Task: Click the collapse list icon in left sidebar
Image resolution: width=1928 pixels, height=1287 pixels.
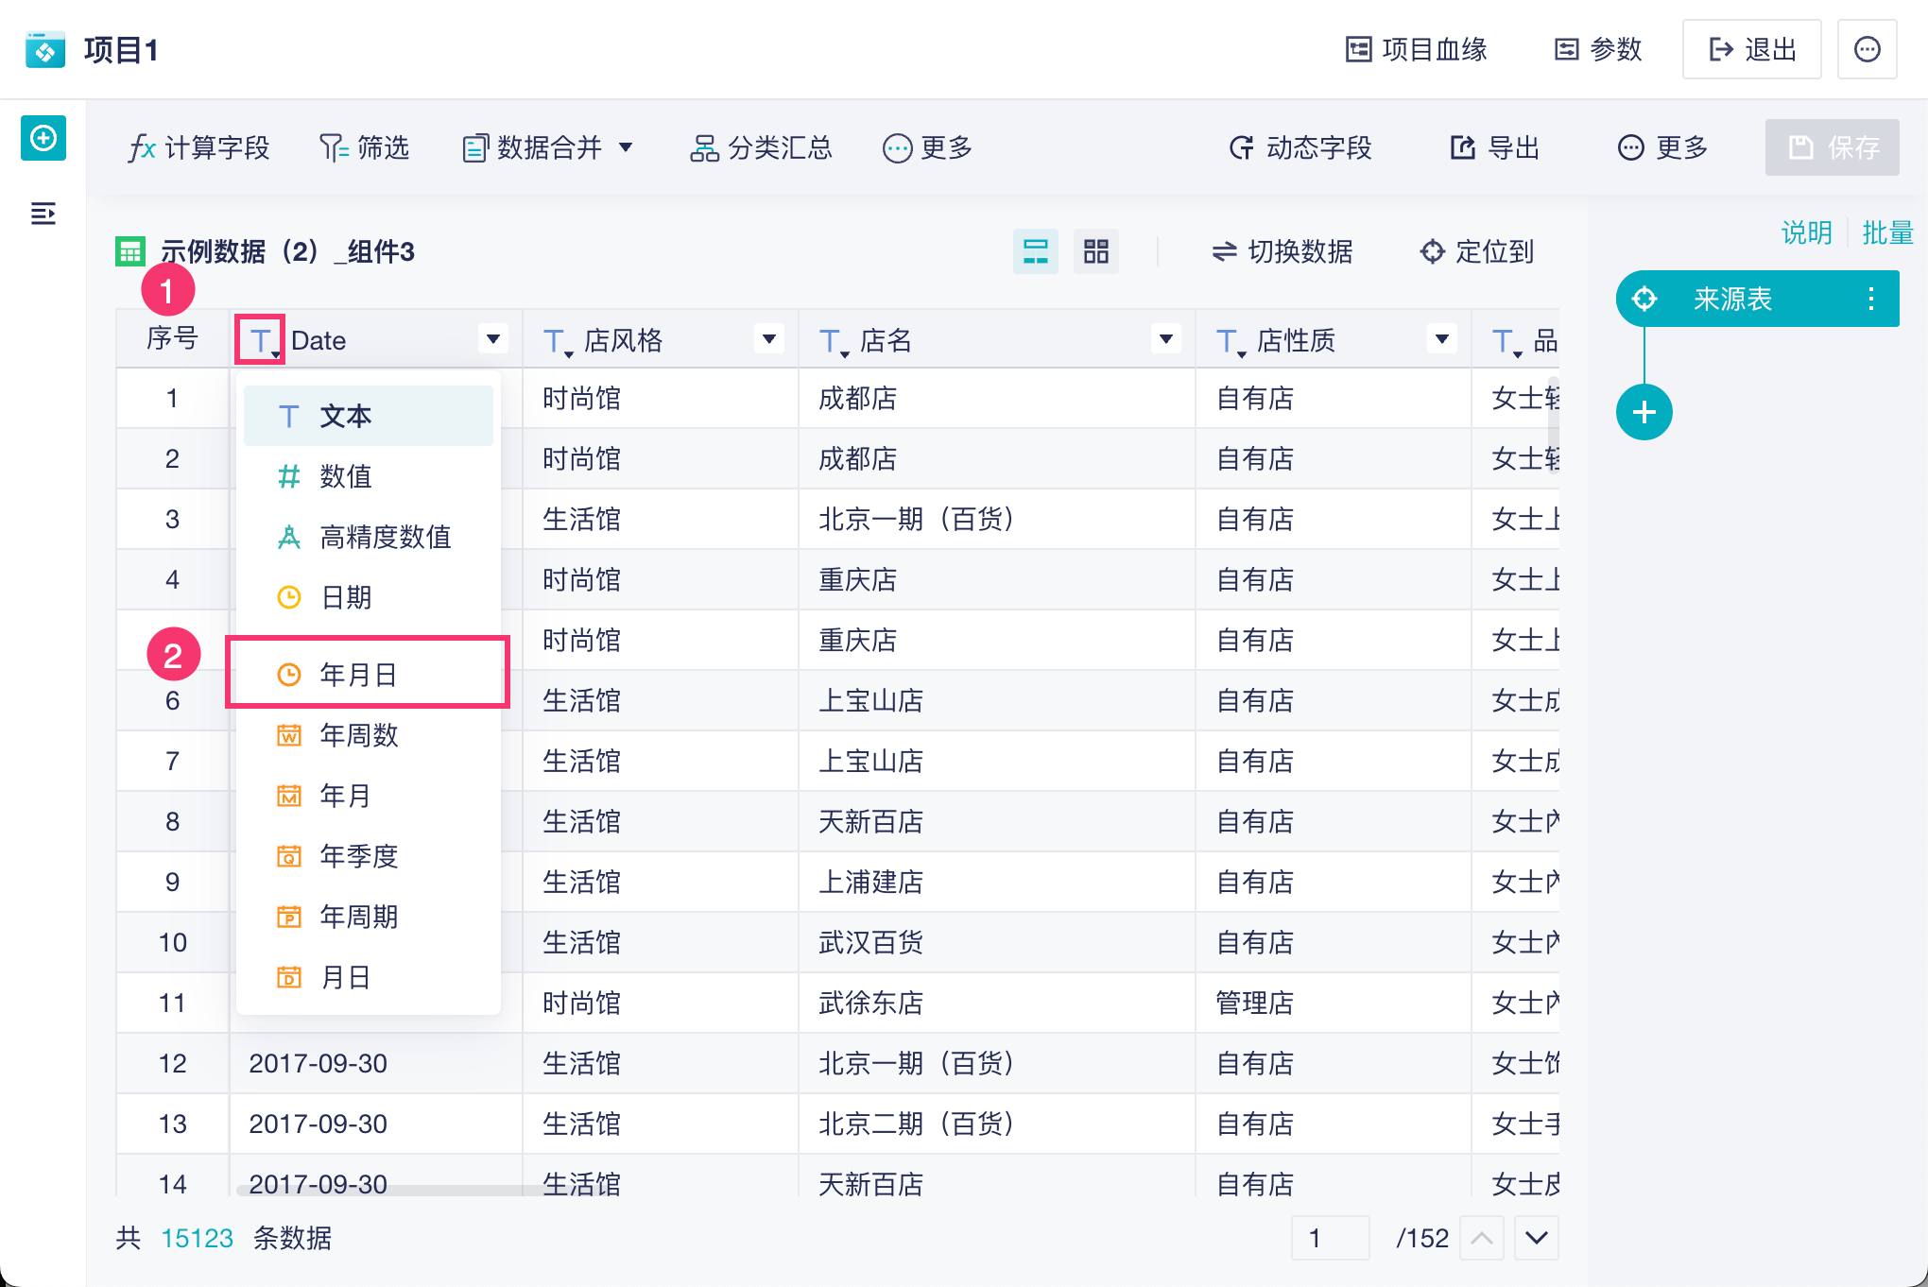Action: (43, 214)
